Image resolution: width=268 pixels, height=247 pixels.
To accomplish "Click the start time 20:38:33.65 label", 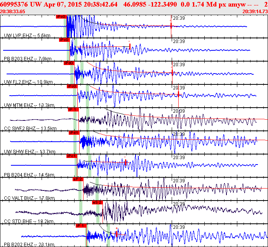I will click(12, 11).
